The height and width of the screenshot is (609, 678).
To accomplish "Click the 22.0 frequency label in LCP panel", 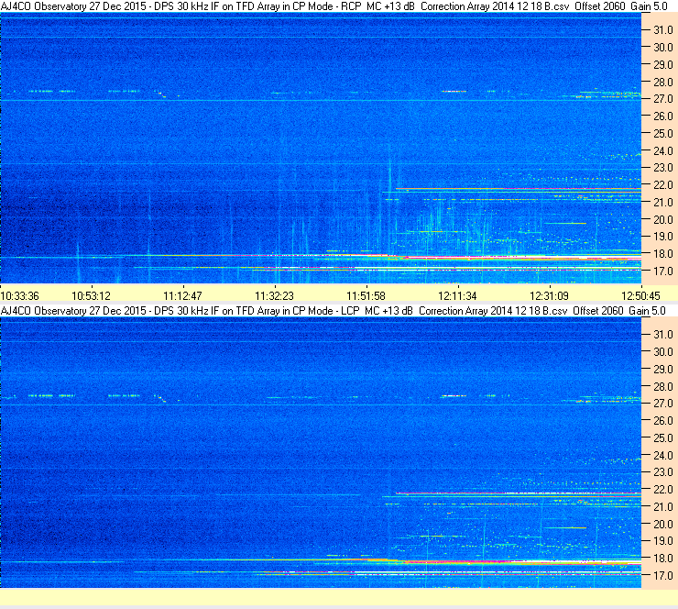I will pyautogui.click(x=663, y=490).
